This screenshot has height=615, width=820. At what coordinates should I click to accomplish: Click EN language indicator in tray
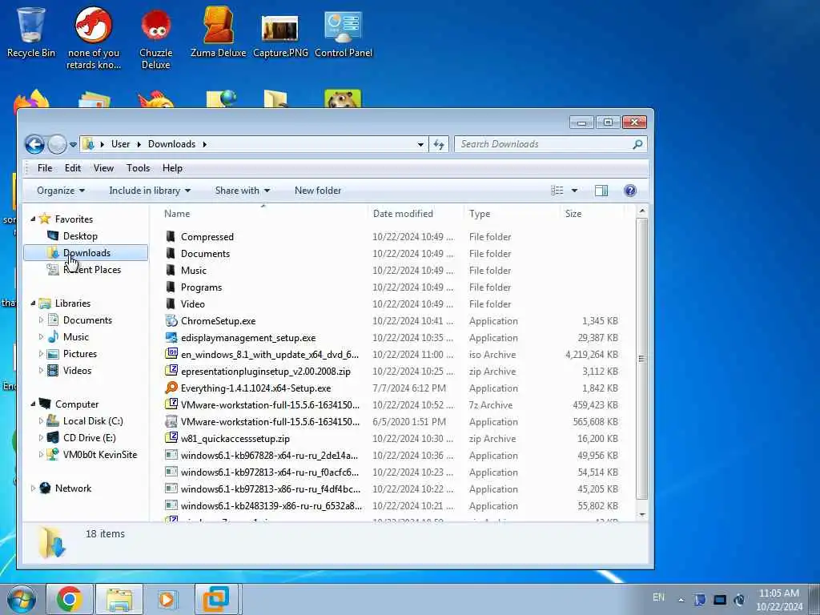coord(658,597)
